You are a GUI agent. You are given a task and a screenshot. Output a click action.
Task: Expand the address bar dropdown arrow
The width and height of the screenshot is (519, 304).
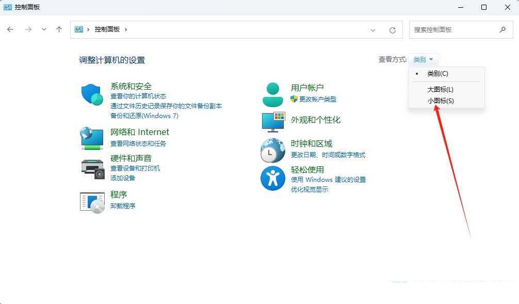coord(373,29)
